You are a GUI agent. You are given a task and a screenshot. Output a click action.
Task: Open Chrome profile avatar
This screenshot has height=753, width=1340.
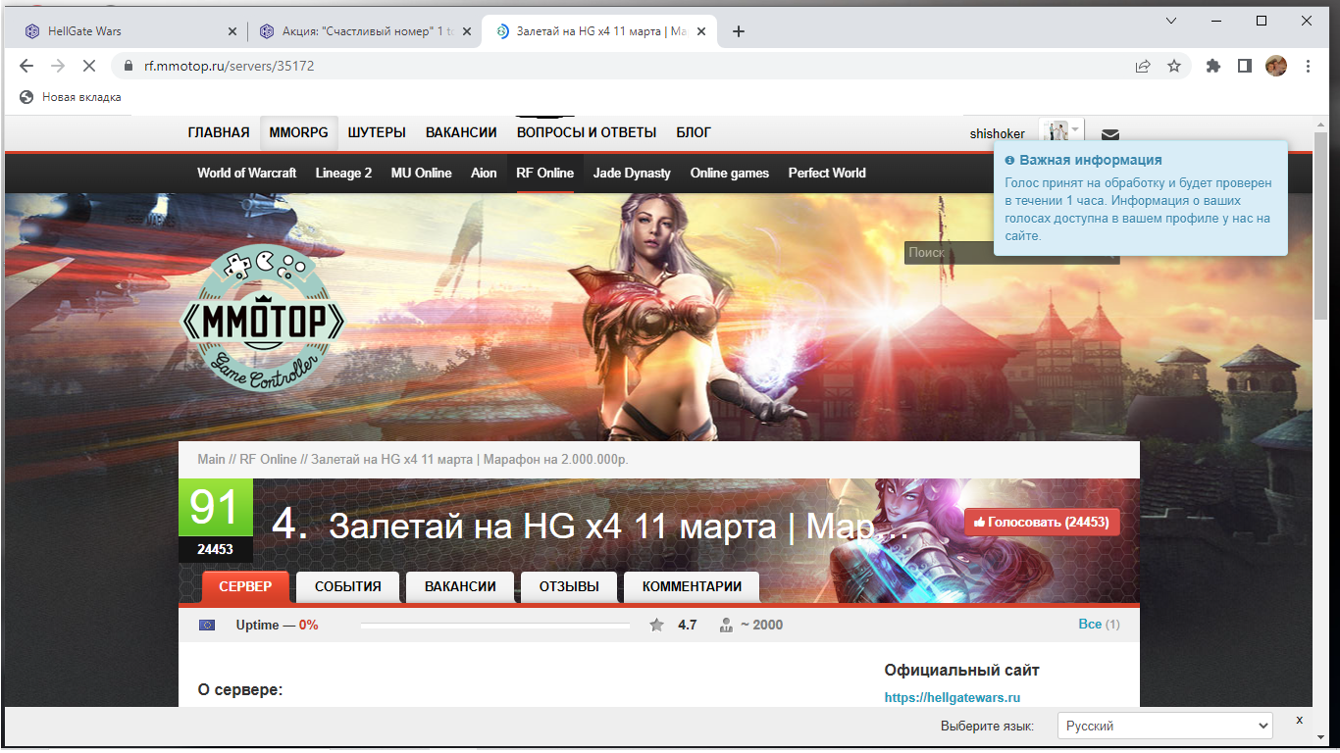[1276, 66]
